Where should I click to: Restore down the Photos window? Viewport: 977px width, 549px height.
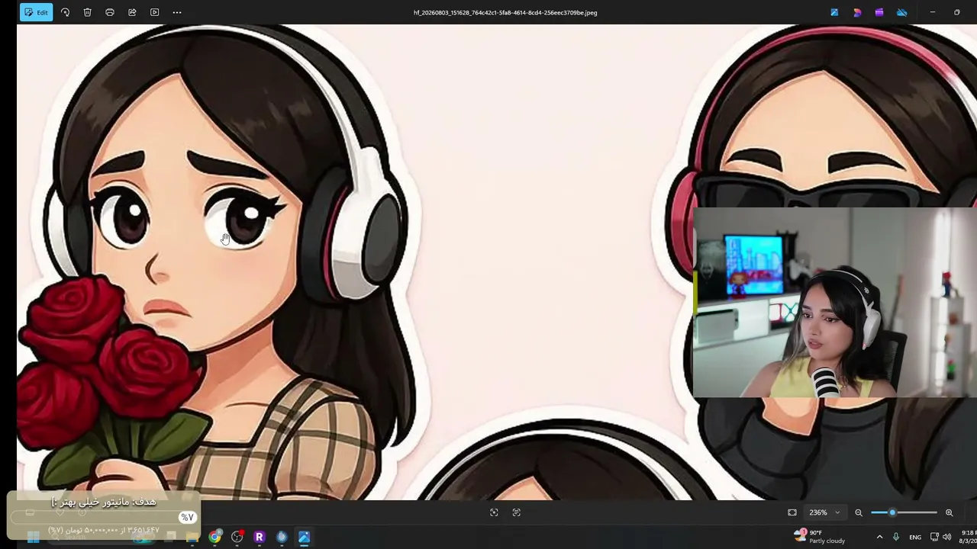point(957,12)
